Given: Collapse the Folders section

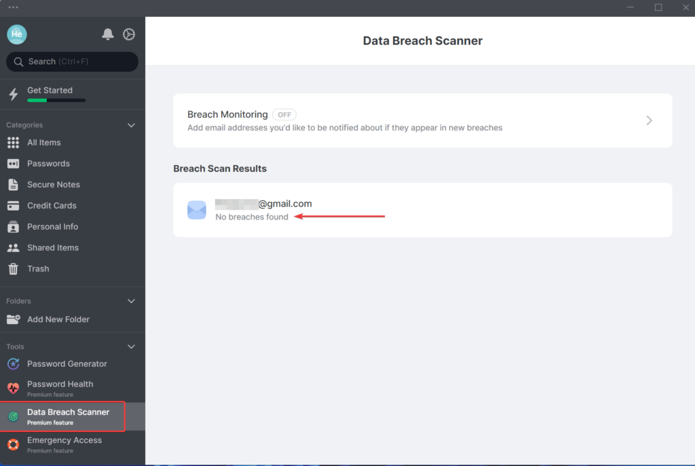Looking at the screenshot, I should click(131, 301).
